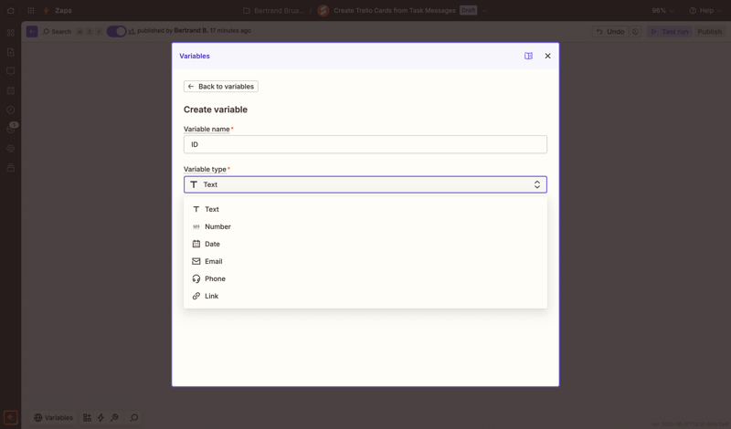The width and height of the screenshot is (731, 429).
Task: Open Bertrand Brua folder breadcrumb
Action: (280, 10)
